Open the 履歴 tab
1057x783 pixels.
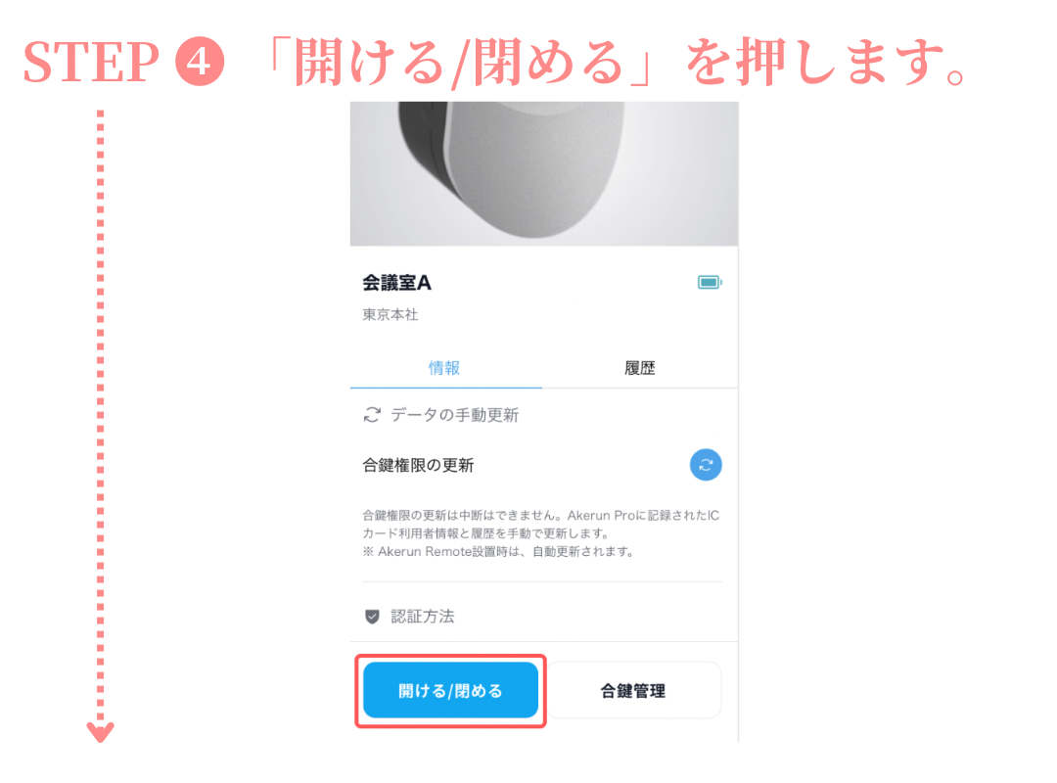click(x=640, y=368)
